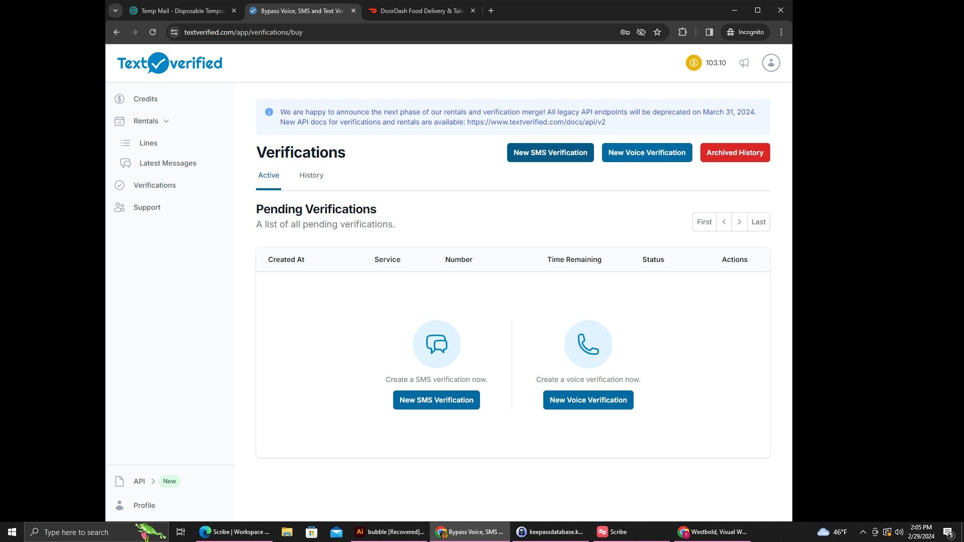964x542 pixels.
Task: Click the third-party cookies blocked eye icon
Action: [x=641, y=32]
